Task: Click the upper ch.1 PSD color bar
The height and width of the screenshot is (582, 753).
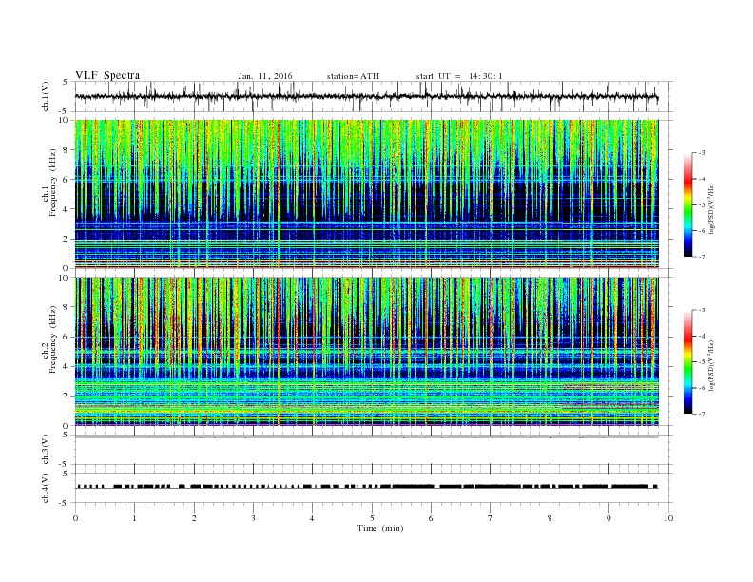Action: tap(688, 205)
